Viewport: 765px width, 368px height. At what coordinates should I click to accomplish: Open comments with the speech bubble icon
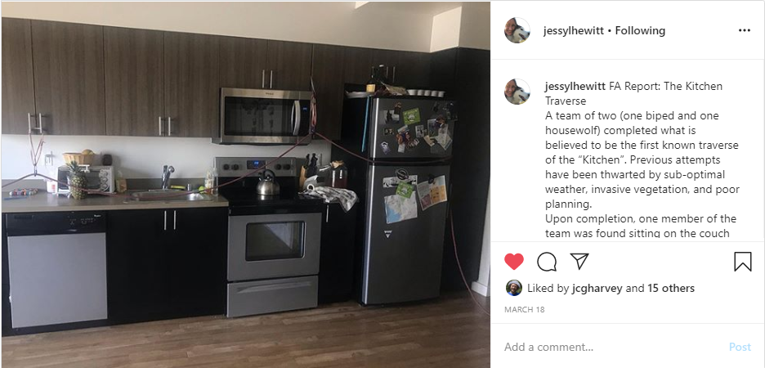pos(547,262)
